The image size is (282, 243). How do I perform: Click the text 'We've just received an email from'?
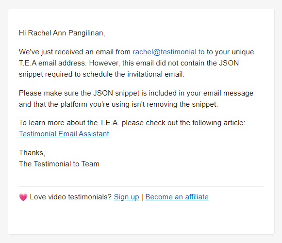pyautogui.click(x=75, y=52)
